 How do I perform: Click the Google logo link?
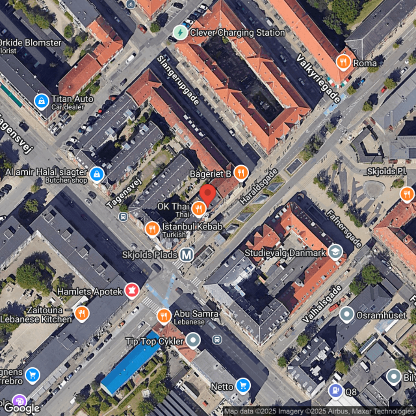tap(22, 408)
